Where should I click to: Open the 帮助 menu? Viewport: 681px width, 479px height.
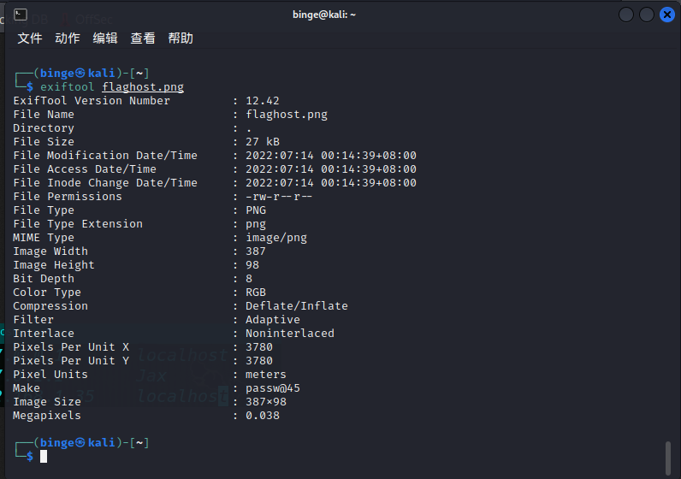click(181, 38)
